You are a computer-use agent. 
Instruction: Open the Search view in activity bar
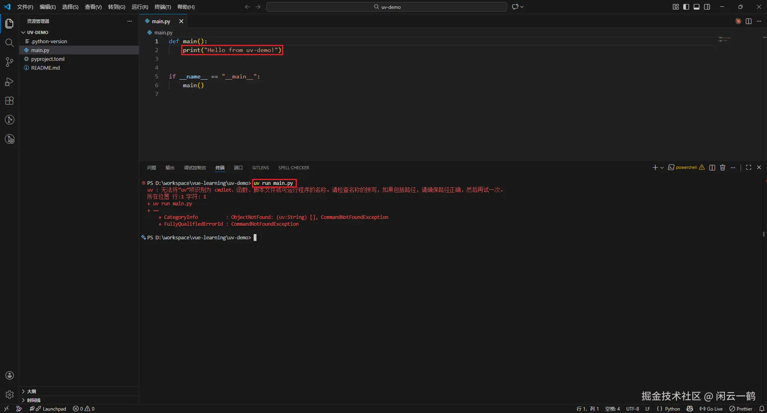pos(9,43)
